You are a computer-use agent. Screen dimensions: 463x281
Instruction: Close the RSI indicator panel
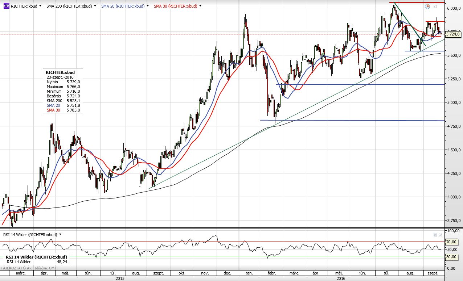440,235
